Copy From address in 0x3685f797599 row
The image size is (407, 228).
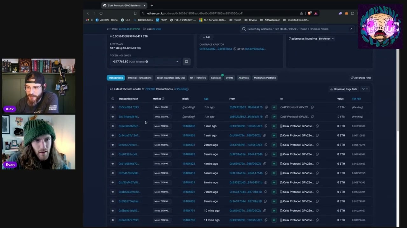pos(266,220)
